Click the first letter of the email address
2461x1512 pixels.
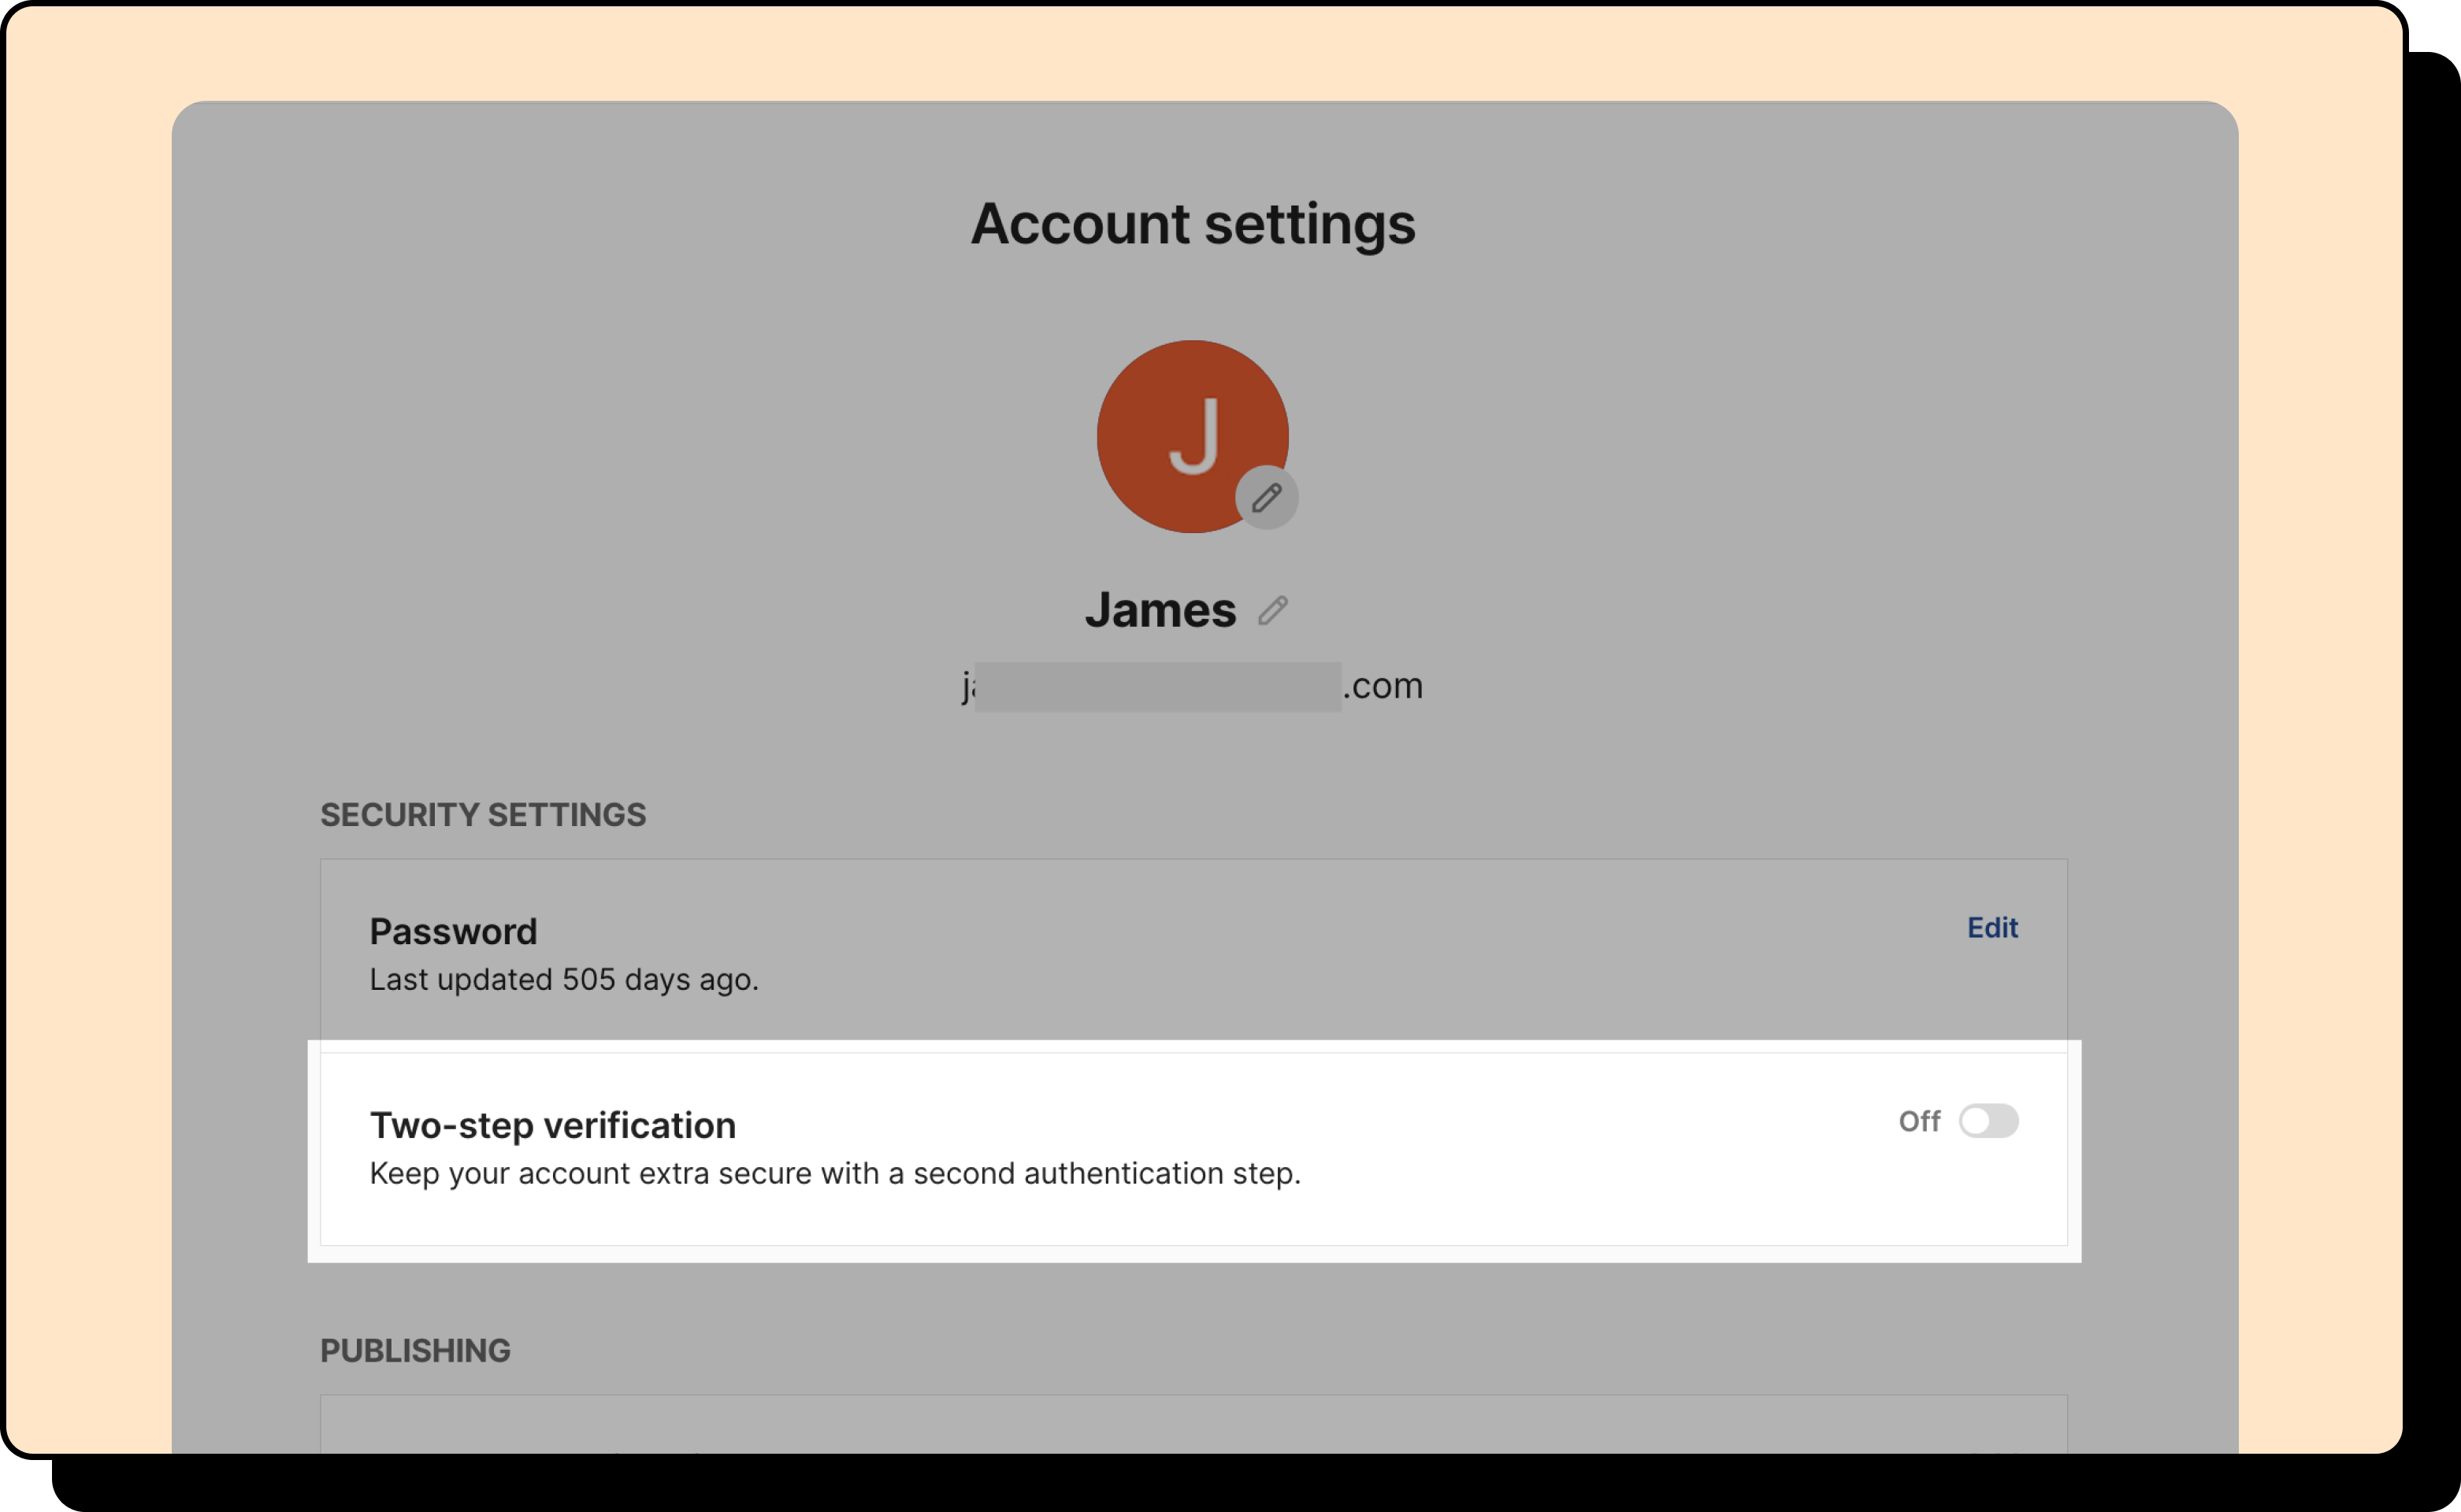point(967,687)
